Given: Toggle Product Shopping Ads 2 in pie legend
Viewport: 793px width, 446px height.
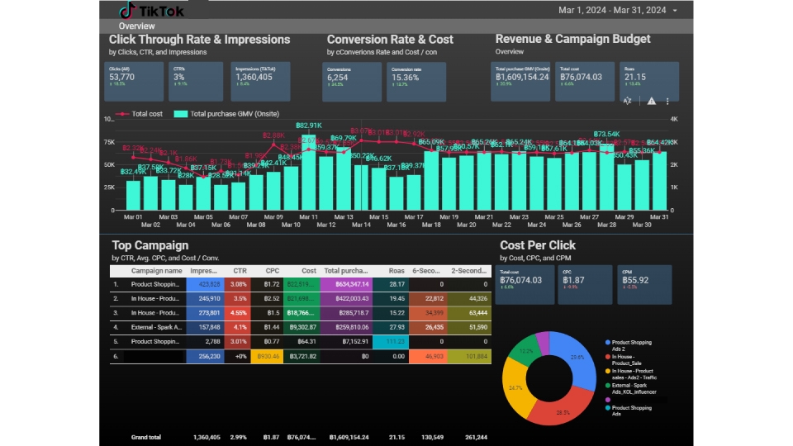Looking at the screenshot, I should (x=629, y=345).
